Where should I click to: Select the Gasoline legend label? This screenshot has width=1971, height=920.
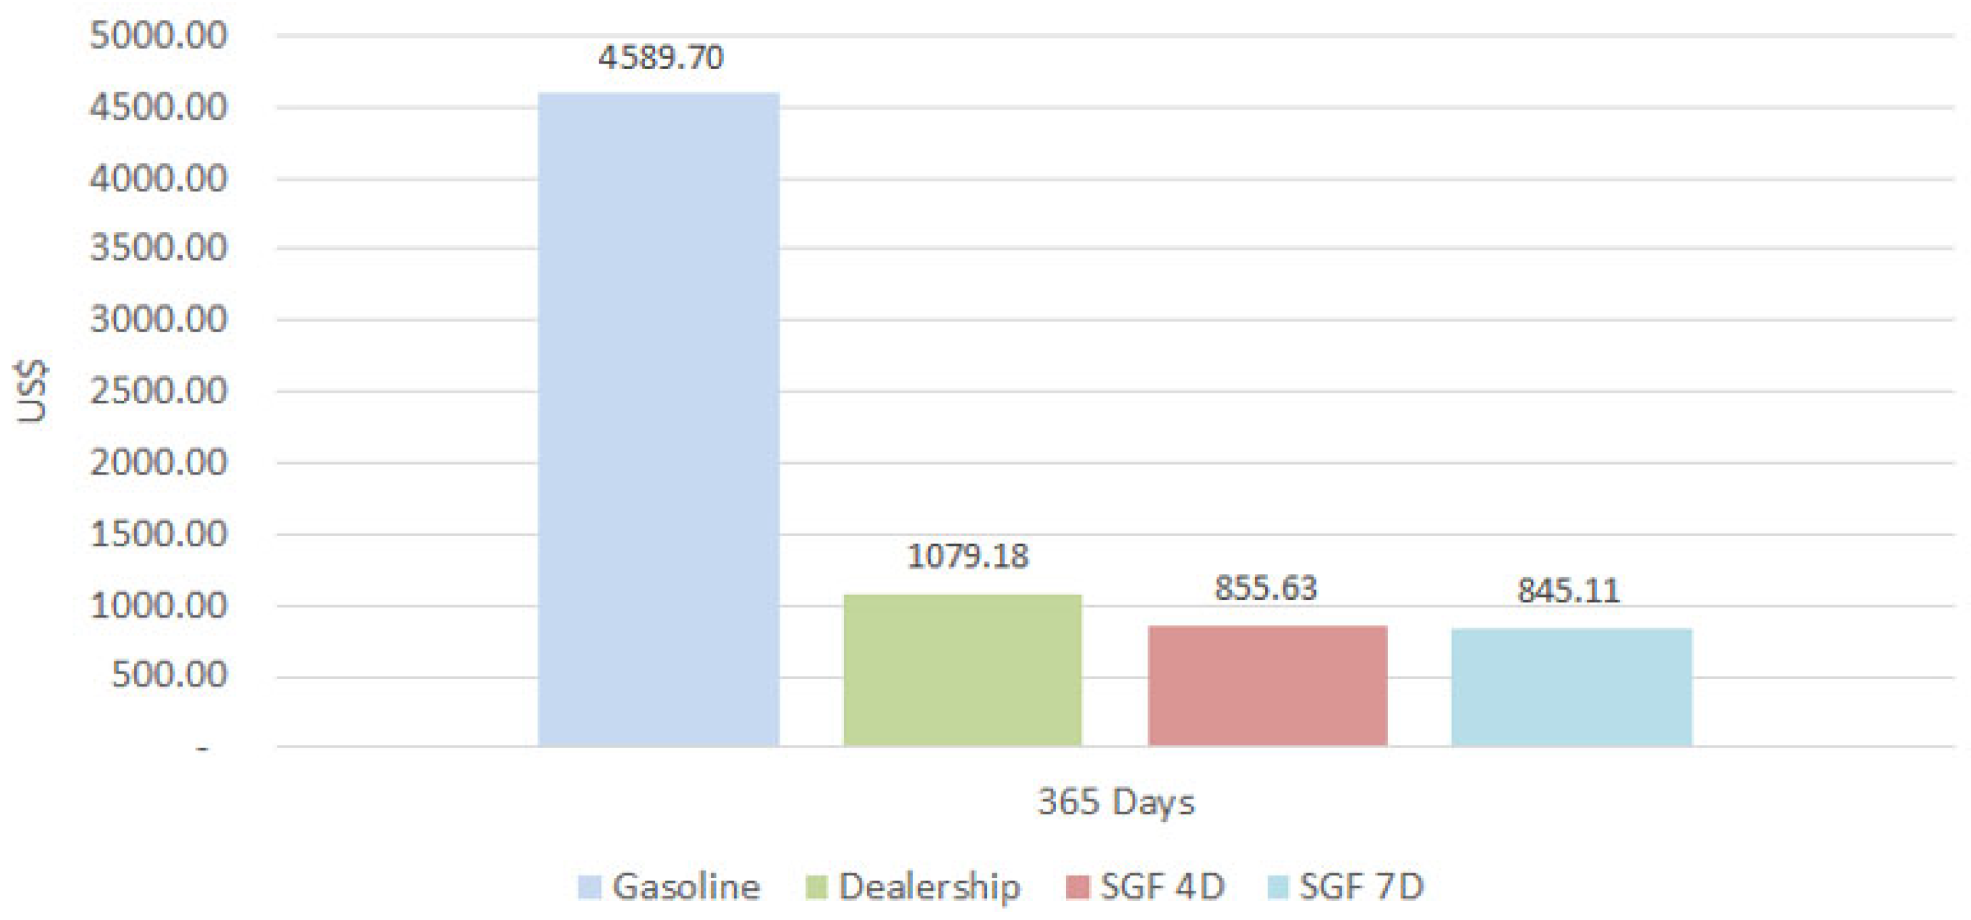pos(686,886)
